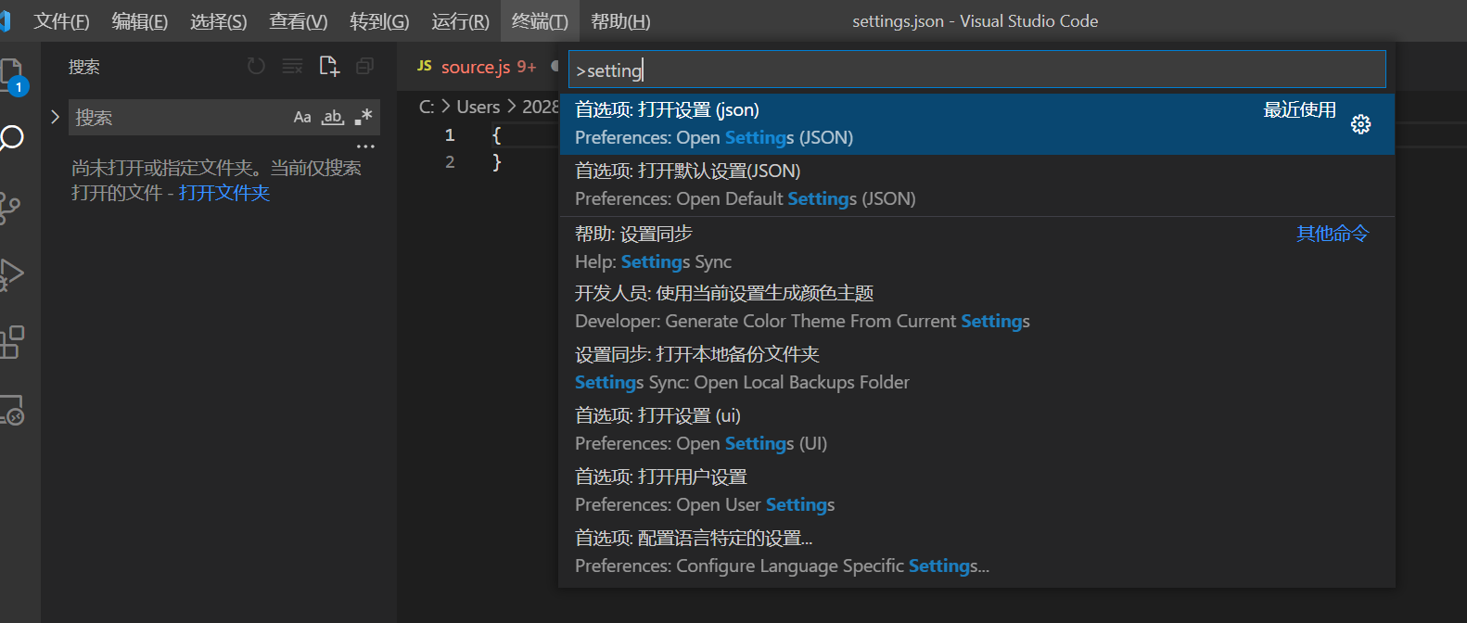Run Preferences: Open Default Settings (JSON)
The image size is (1467, 623).
pyautogui.click(x=976, y=185)
